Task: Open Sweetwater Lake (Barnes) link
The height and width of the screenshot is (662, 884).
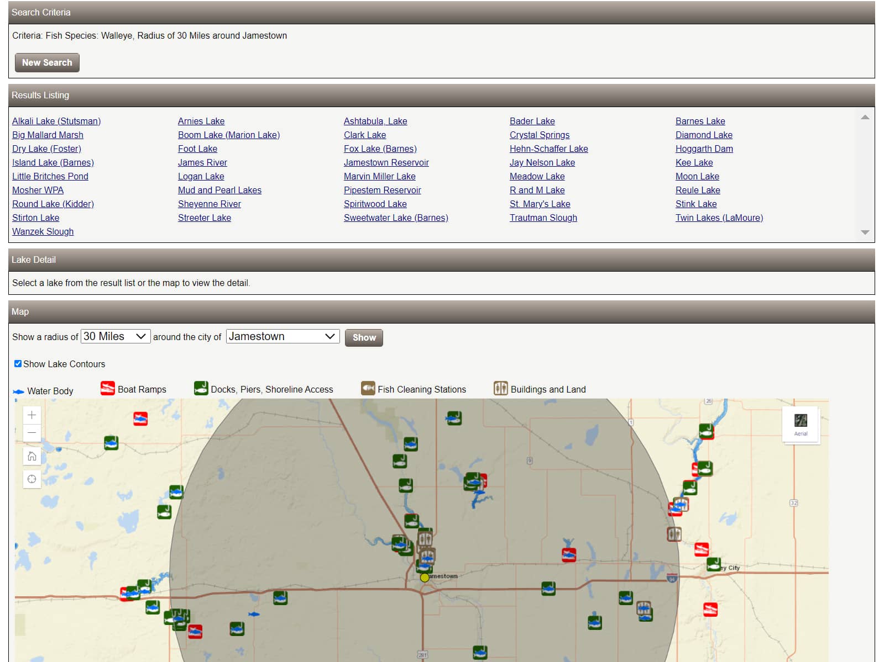Action: click(x=396, y=218)
